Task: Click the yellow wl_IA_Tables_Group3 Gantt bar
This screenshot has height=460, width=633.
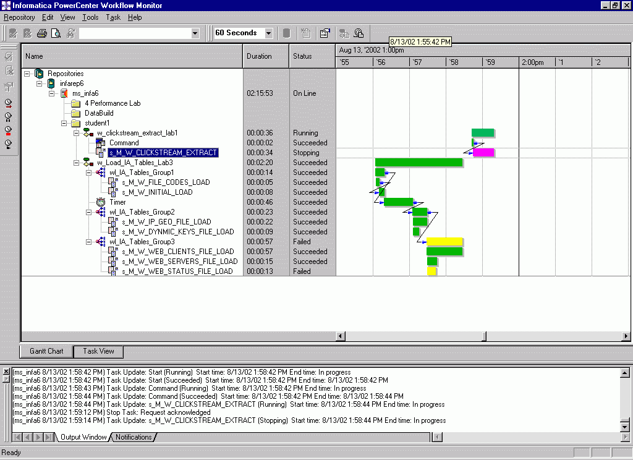Action: coord(444,242)
